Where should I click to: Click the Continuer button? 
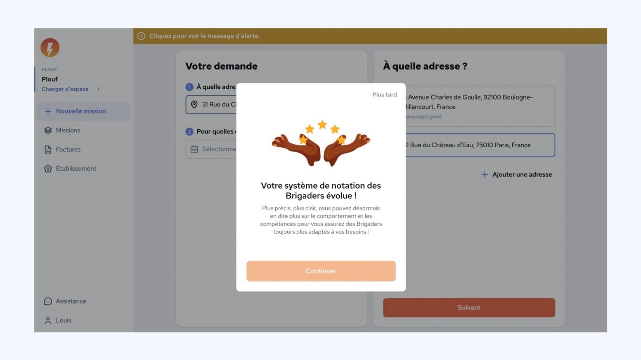click(321, 271)
